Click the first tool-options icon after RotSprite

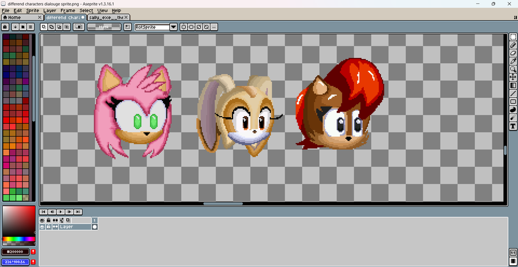point(184,26)
